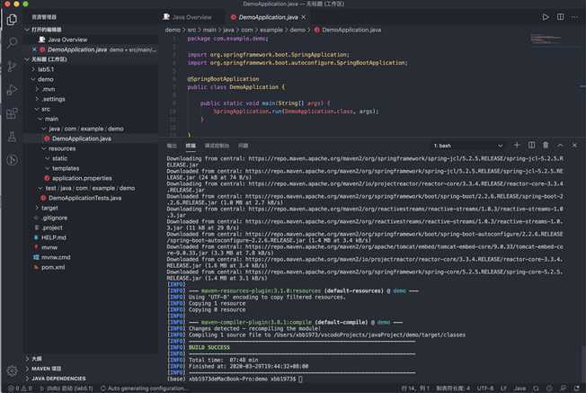The height and width of the screenshot is (393, 586).
Task: Select the static folder
Action: (x=92, y=158)
